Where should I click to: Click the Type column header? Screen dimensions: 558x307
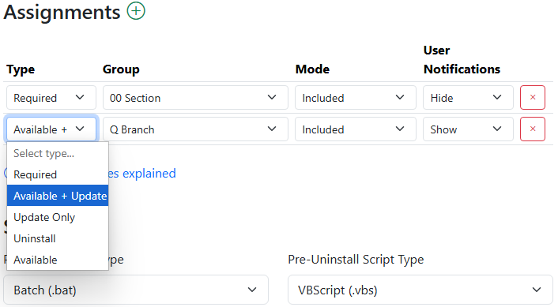21,69
